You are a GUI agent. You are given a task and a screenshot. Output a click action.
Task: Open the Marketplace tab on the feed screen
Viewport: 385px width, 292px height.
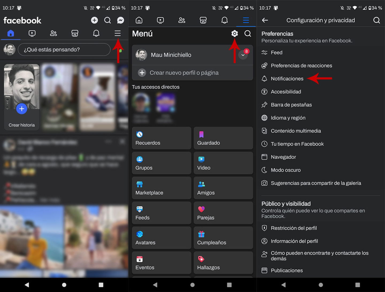[75, 33]
